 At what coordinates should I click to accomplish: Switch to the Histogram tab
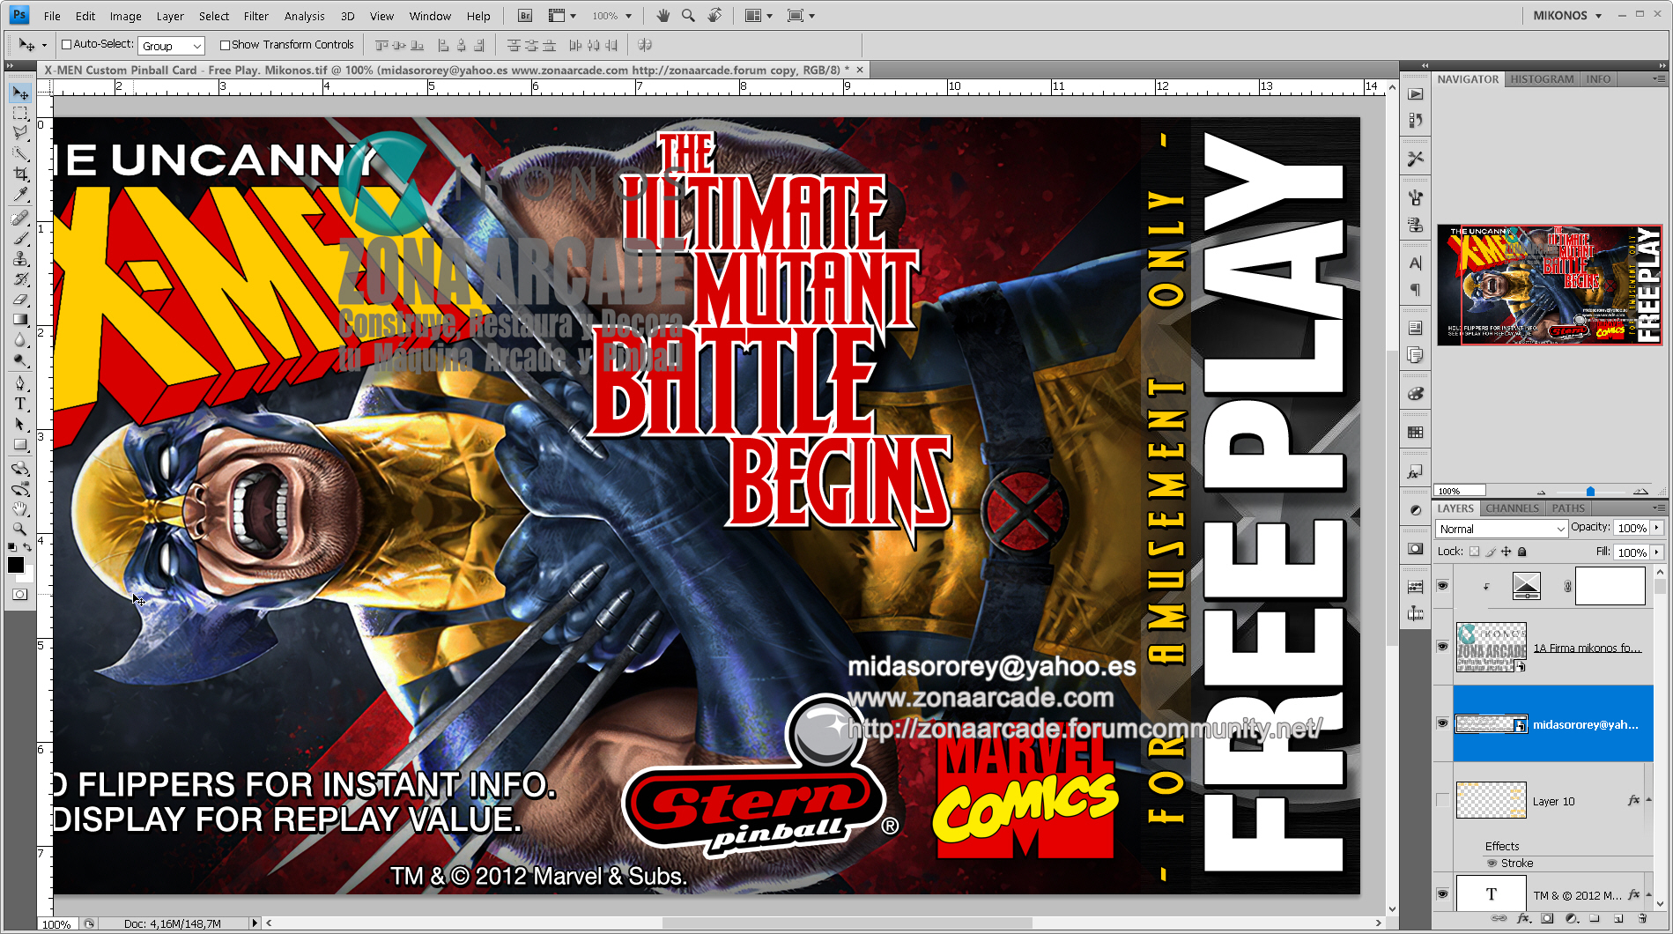(1542, 79)
